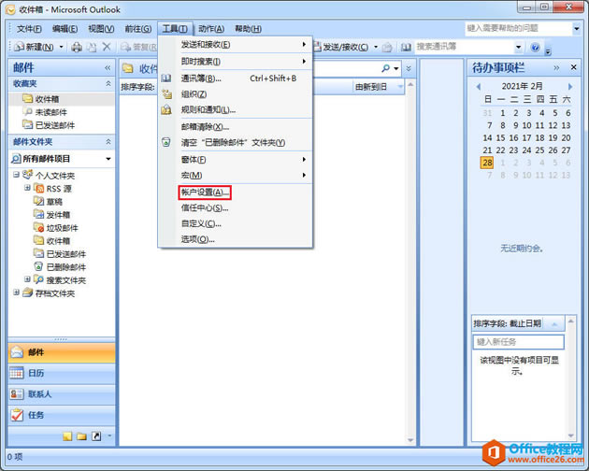This screenshot has width=589, height=471.
Task: Click the help question search box
Action: (x=518, y=28)
